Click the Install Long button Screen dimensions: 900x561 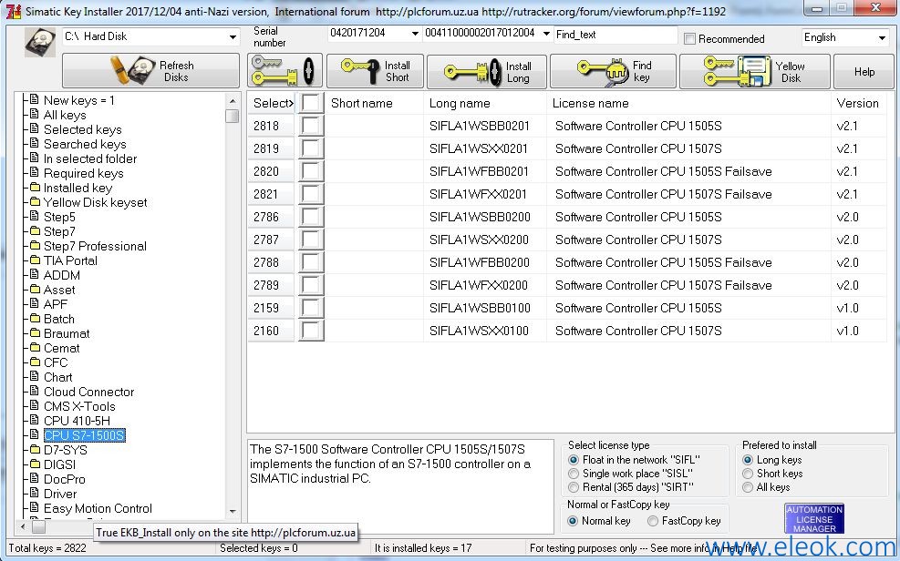point(487,72)
